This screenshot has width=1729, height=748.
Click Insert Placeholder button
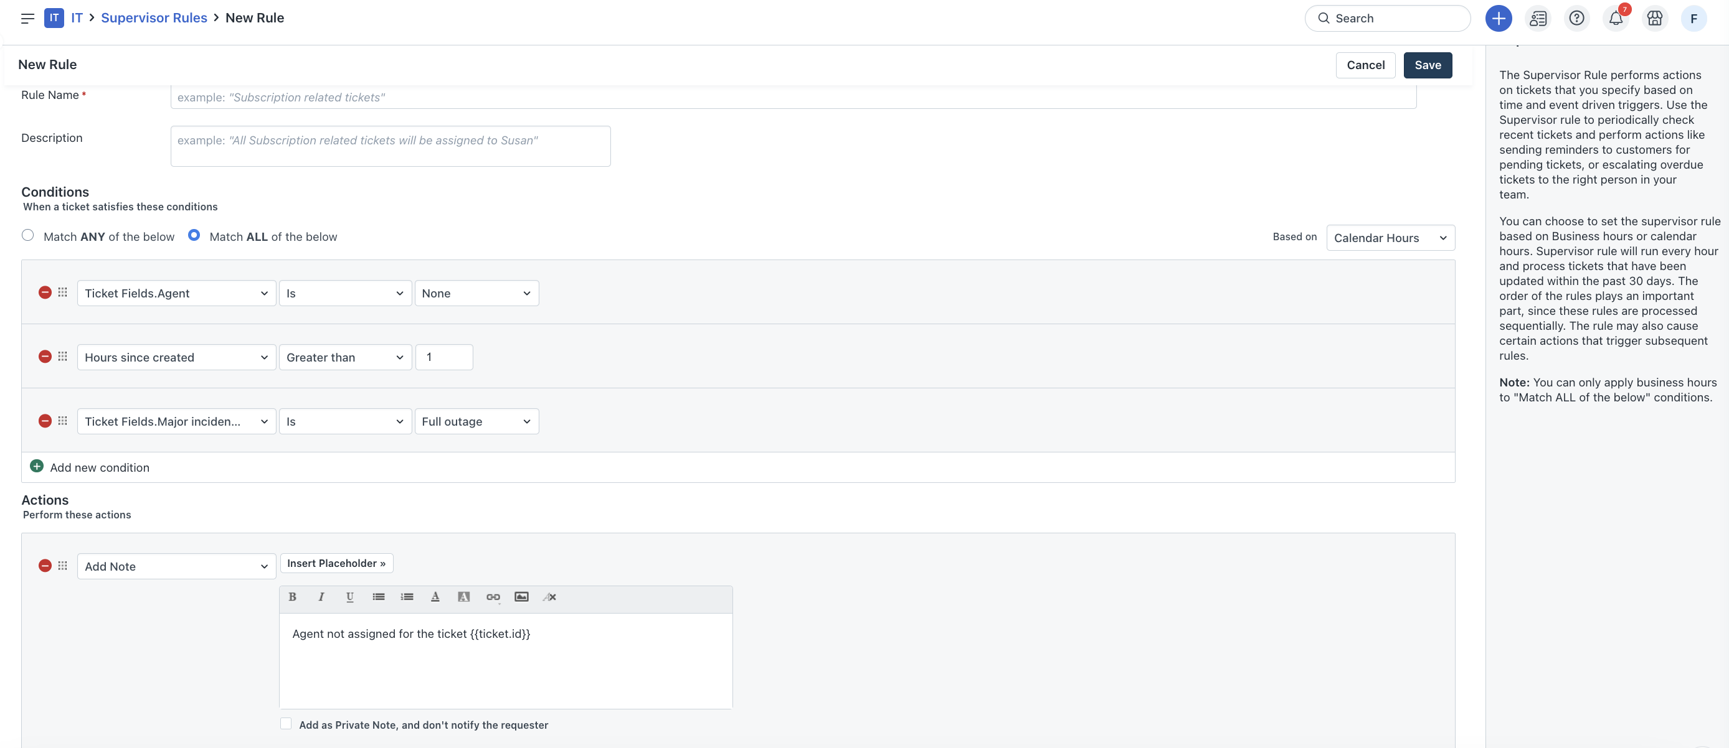[336, 563]
